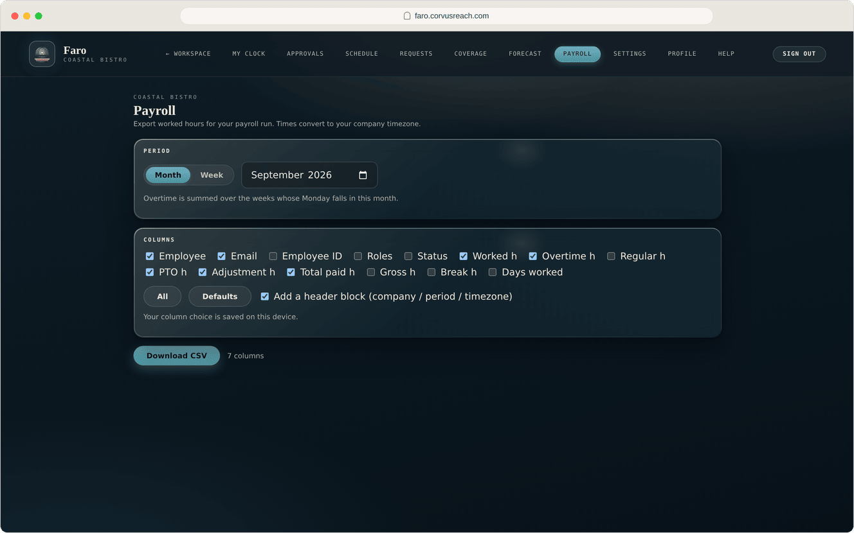The image size is (854, 533).
Task: Open the My Clock page
Action: click(x=249, y=54)
